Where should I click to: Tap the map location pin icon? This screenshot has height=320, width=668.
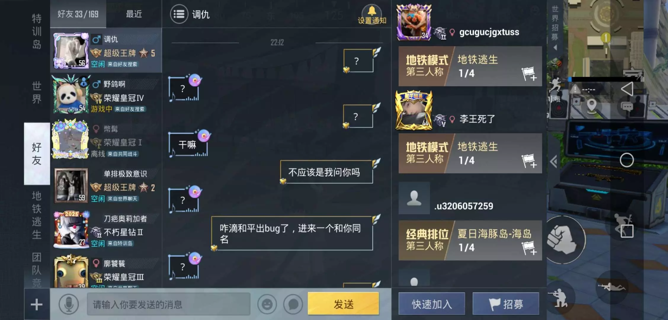(x=592, y=105)
